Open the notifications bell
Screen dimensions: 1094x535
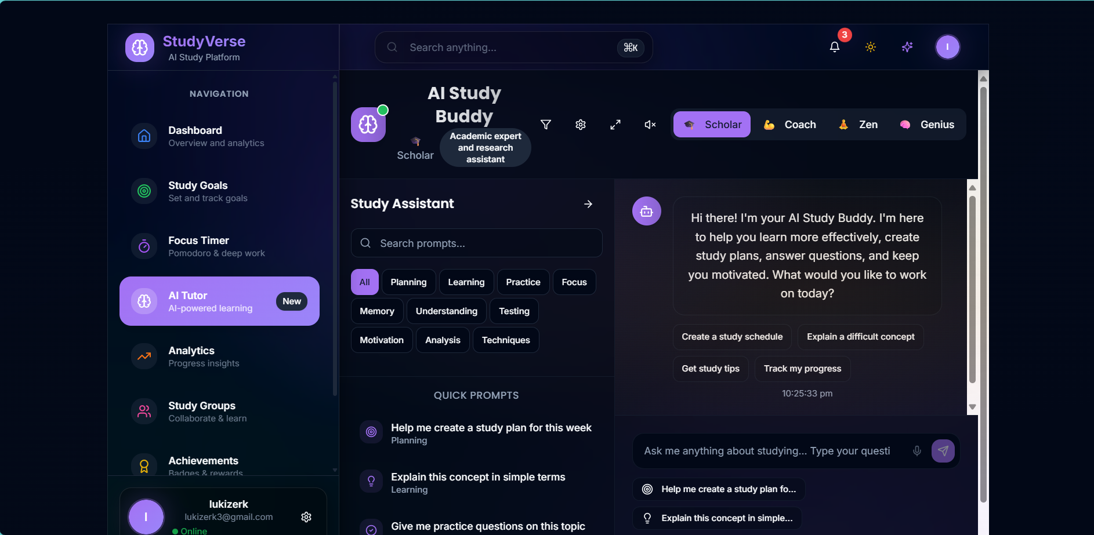(835, 47)
